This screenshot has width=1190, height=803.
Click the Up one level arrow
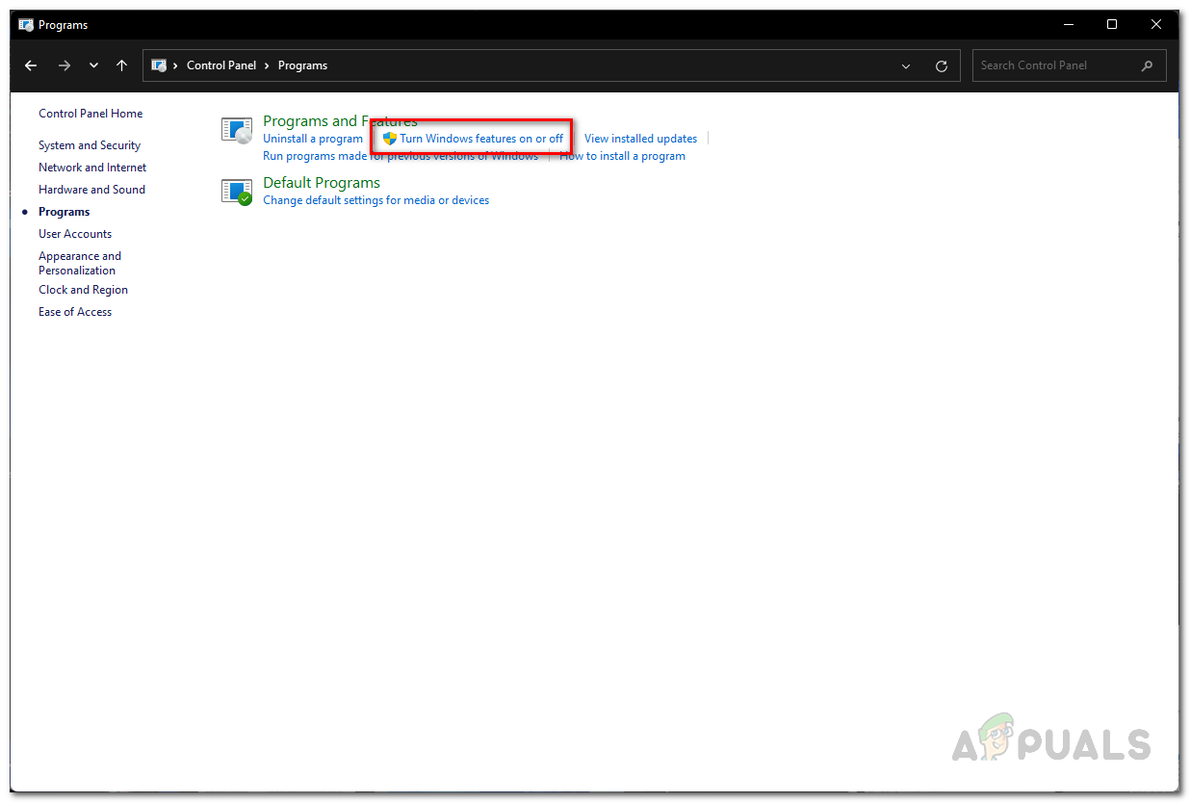pyautogui.click(x=121, y=65)
